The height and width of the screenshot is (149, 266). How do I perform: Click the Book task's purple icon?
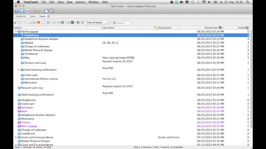click(19, 111)
